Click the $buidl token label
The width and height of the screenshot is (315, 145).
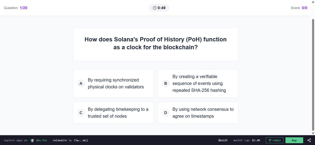223,140
